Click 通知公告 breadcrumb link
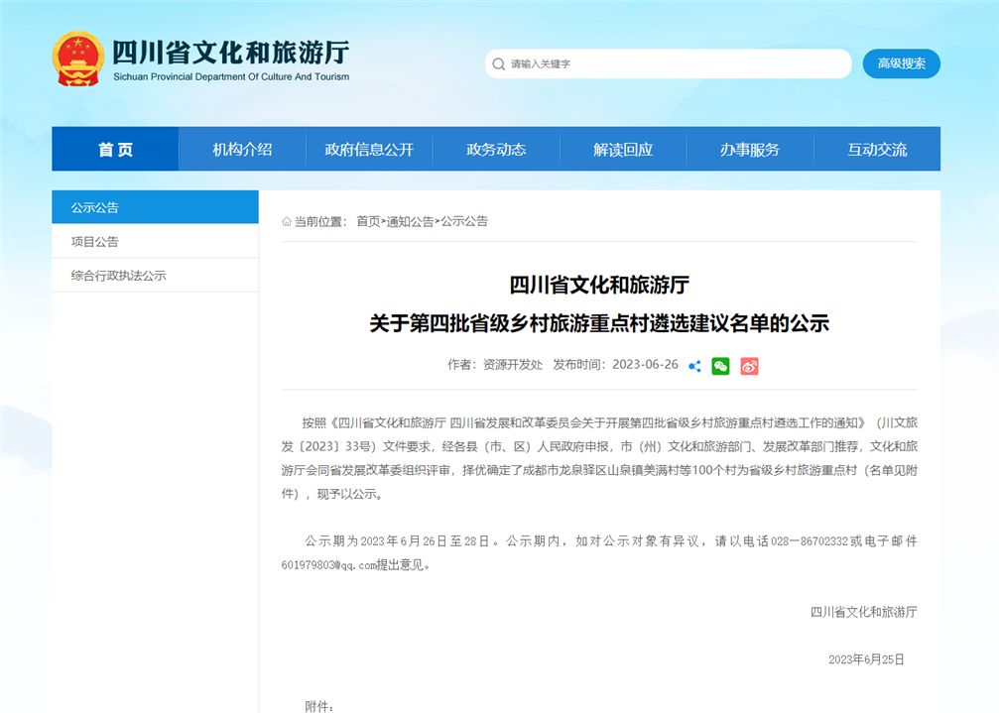Image resolution: width=999 pixels, height=713 pixels. (410, 222)
